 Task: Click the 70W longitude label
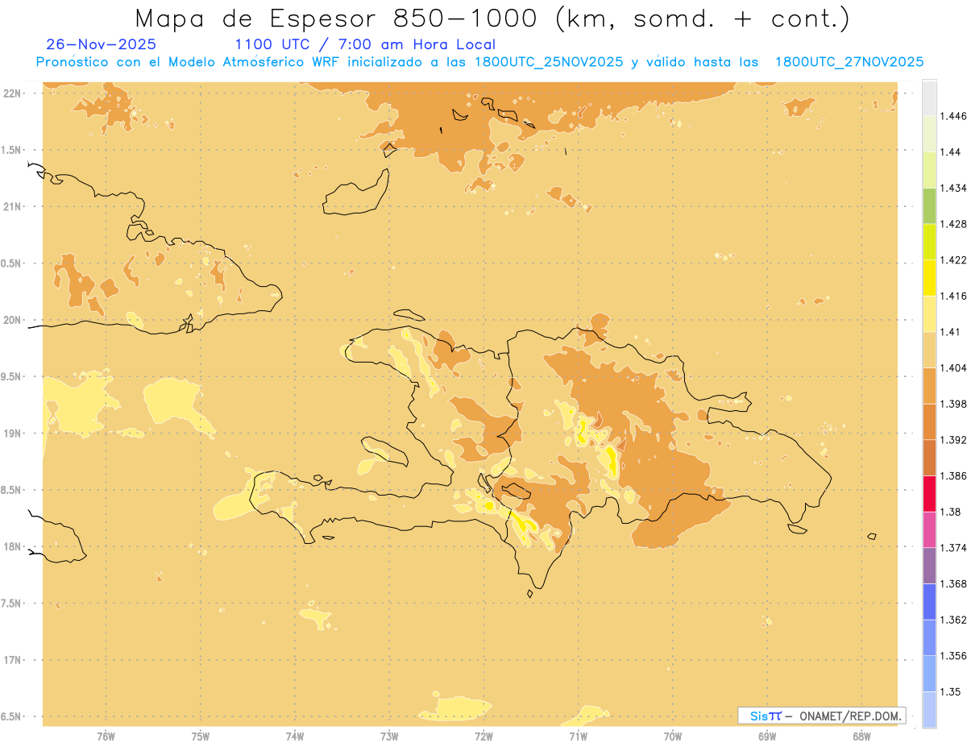673,737
